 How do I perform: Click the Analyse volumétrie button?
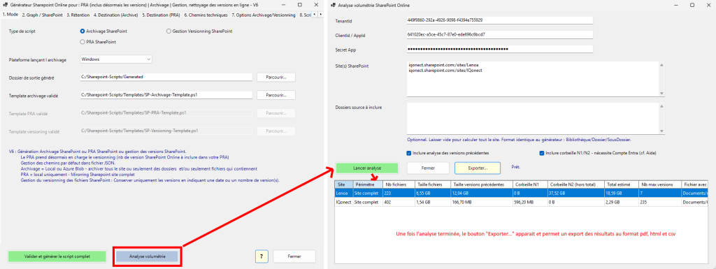[x=147, y=256]
